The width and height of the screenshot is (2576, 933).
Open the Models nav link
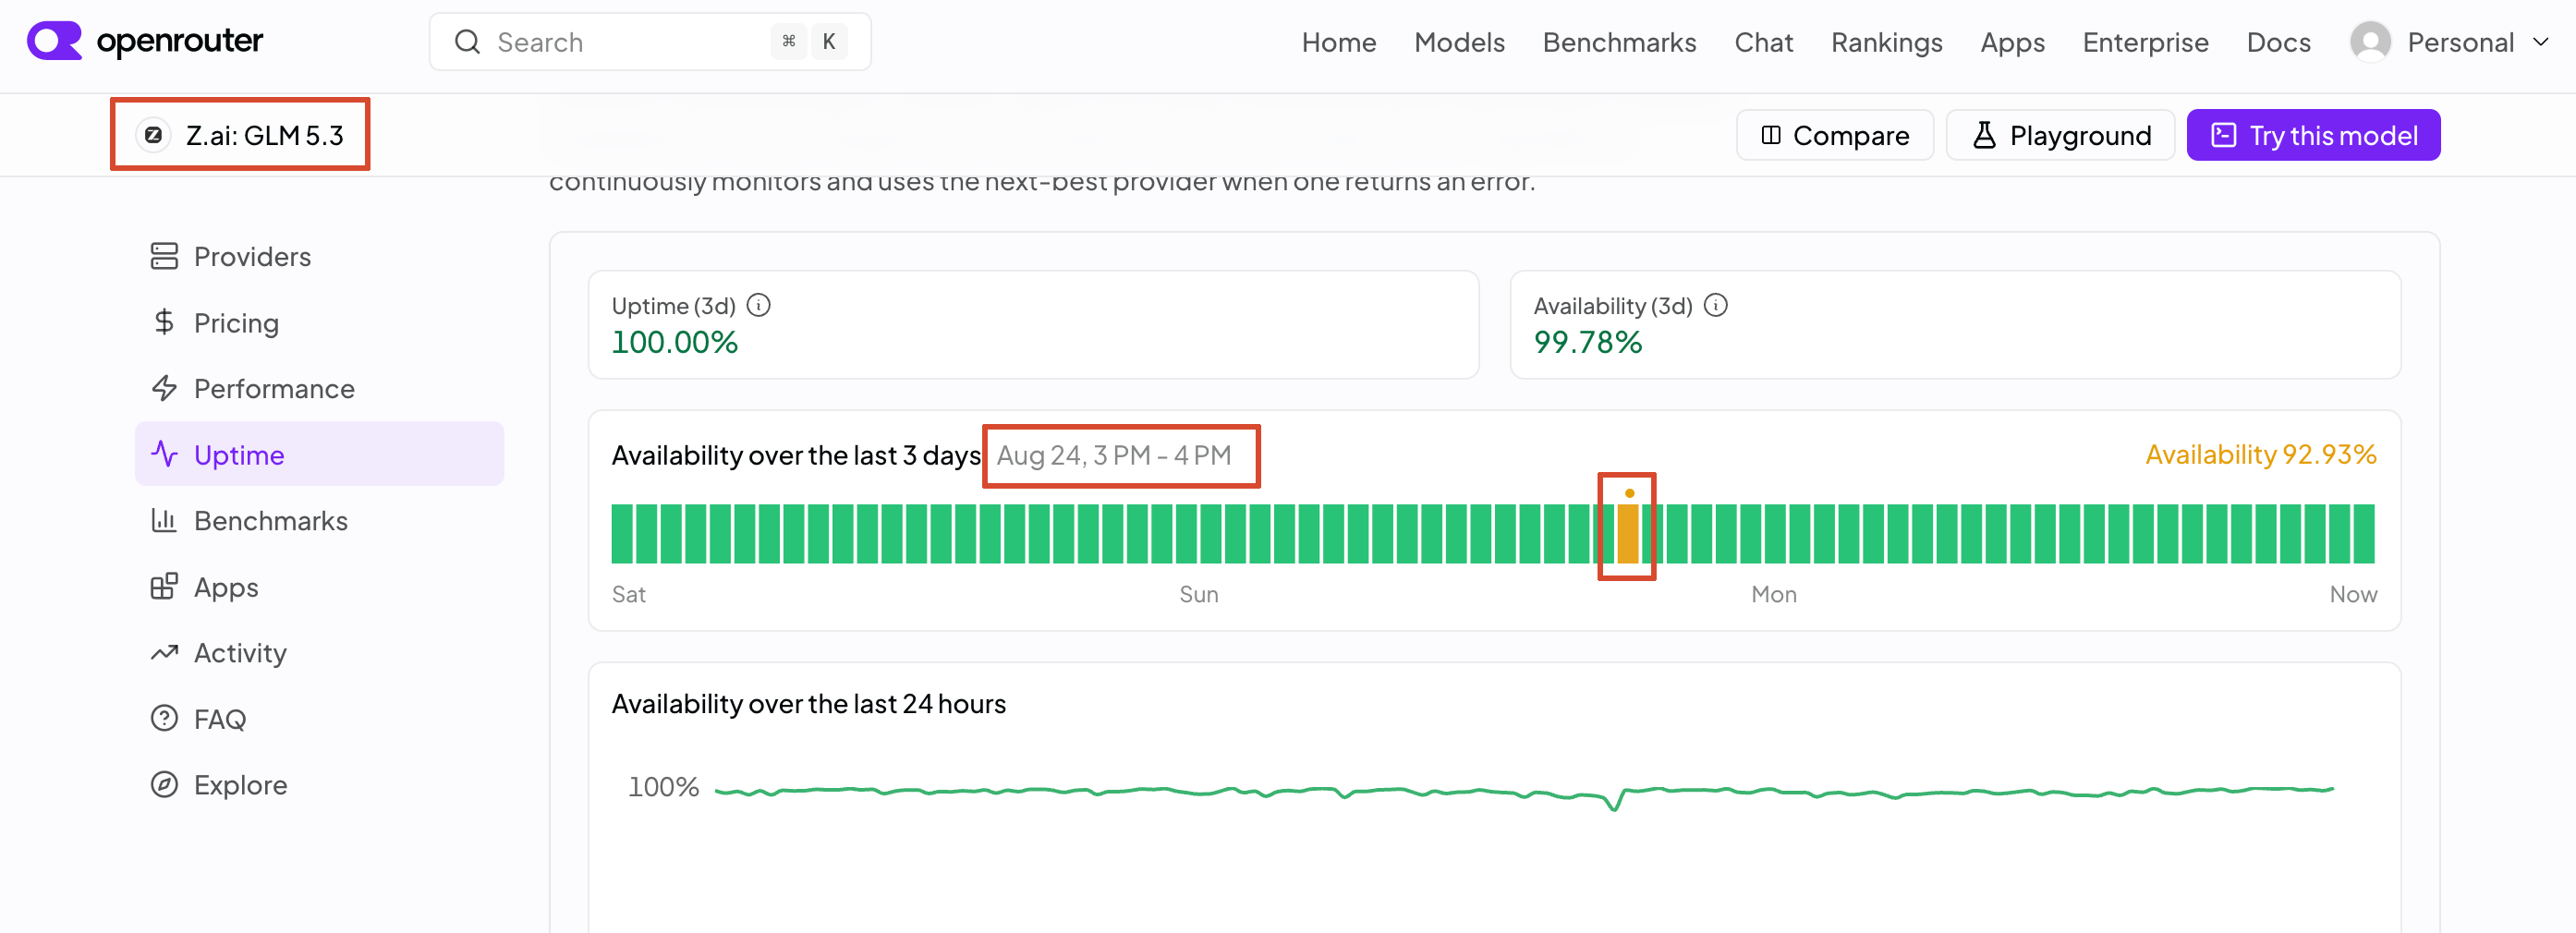pos(1459,42)
